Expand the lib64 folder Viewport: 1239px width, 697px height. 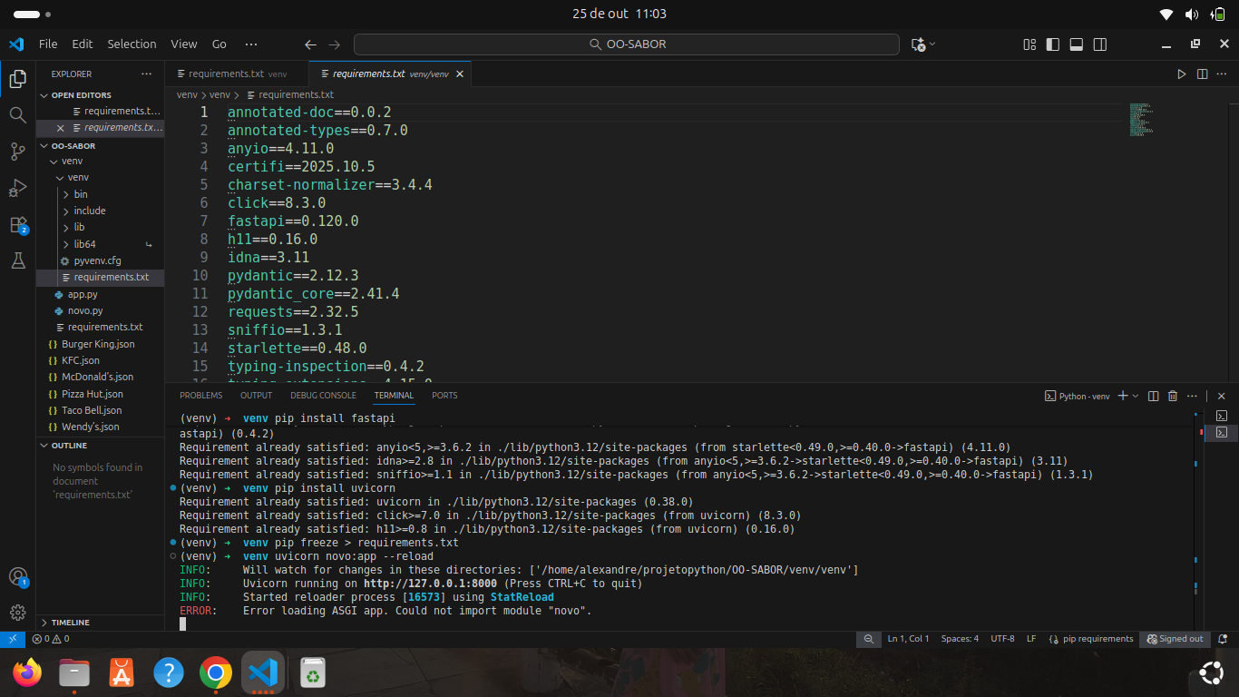84,244
